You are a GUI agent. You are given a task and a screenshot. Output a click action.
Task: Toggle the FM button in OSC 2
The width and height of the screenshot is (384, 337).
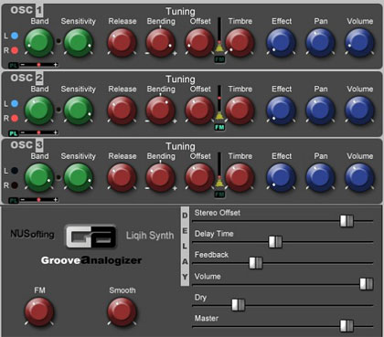219,127
